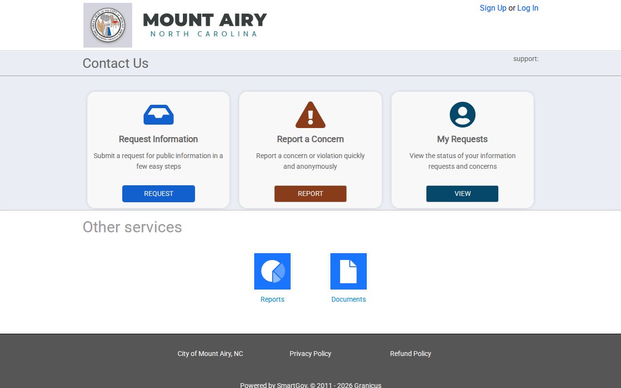Click the VIEW button under My Requests
Image resolution: width=621 pixels, height=388 pixels.
coord(462,194)
